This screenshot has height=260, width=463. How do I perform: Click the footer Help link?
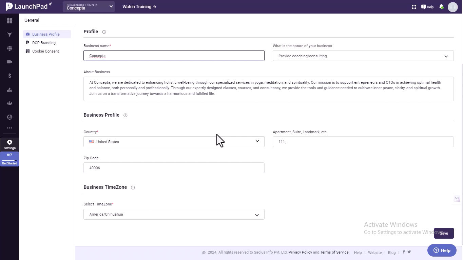click(x=358, y=253)
